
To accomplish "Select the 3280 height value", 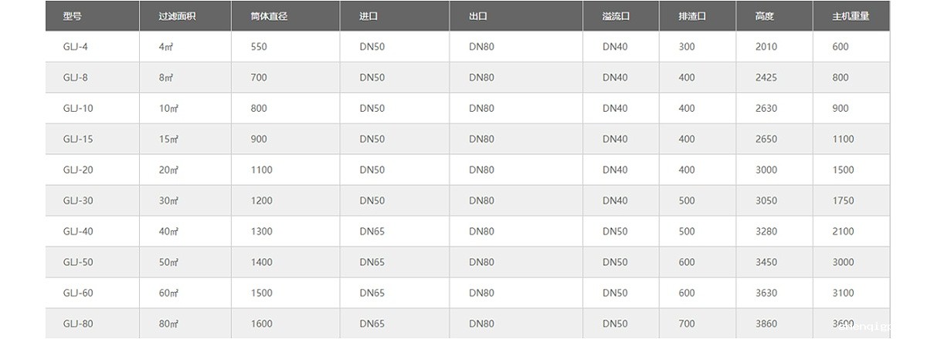I will point(766,232).
